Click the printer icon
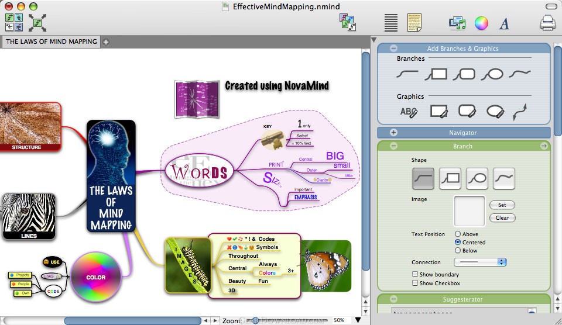 (x=548, y=23)
